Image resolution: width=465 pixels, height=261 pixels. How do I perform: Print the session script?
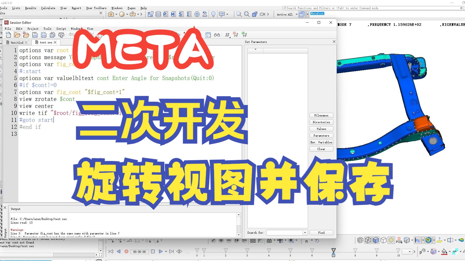61,35
